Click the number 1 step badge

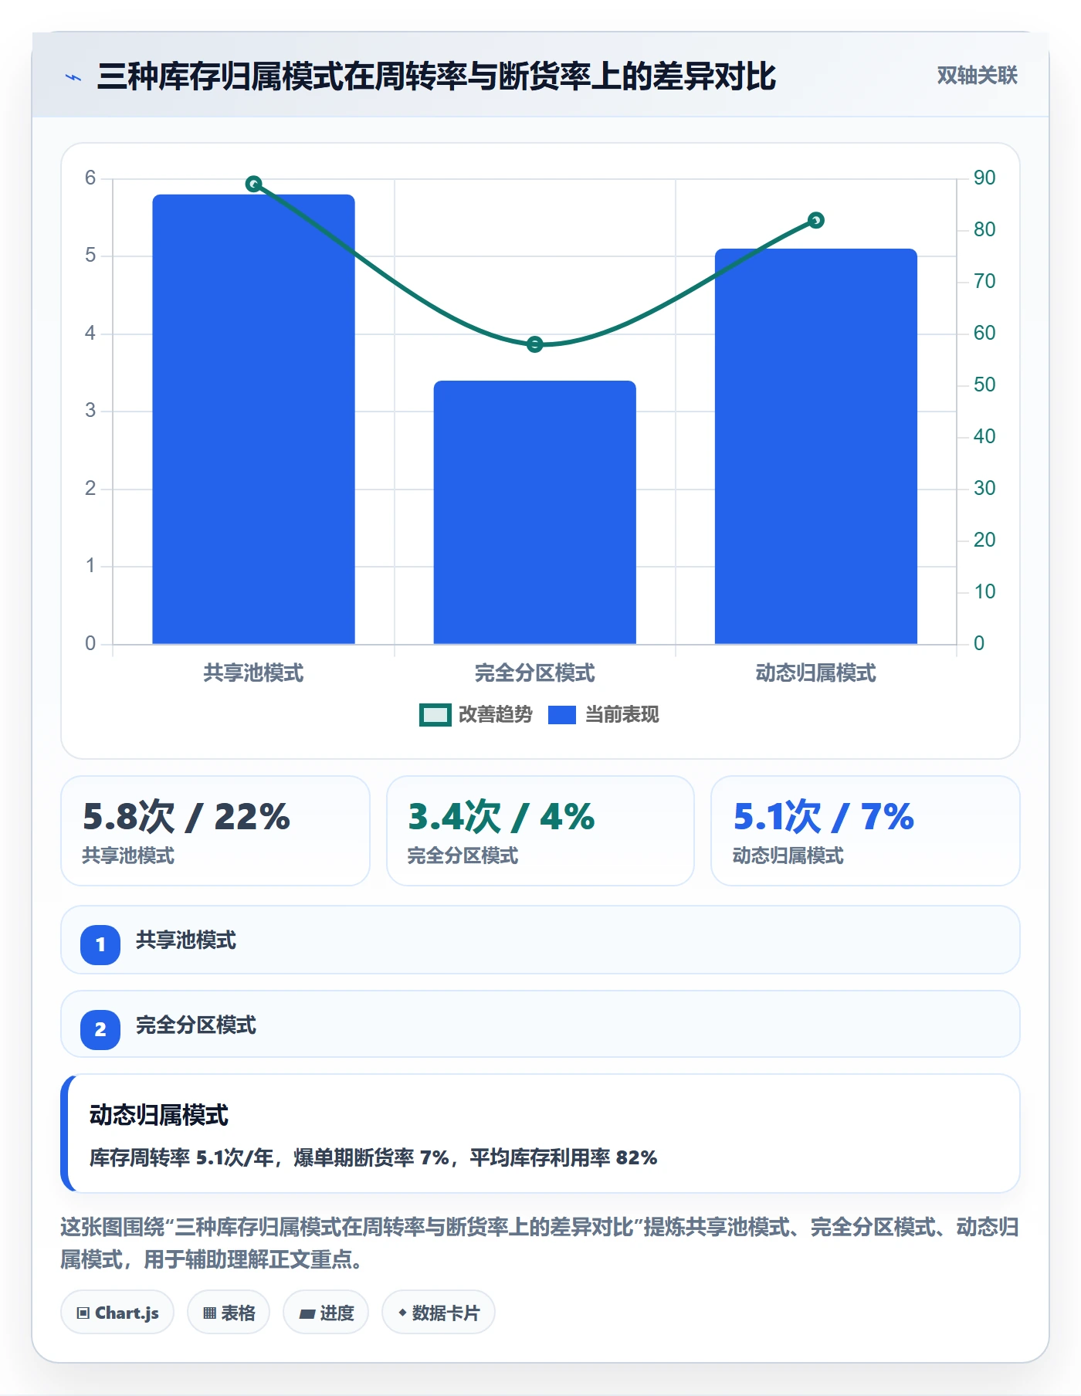point(100,944)
